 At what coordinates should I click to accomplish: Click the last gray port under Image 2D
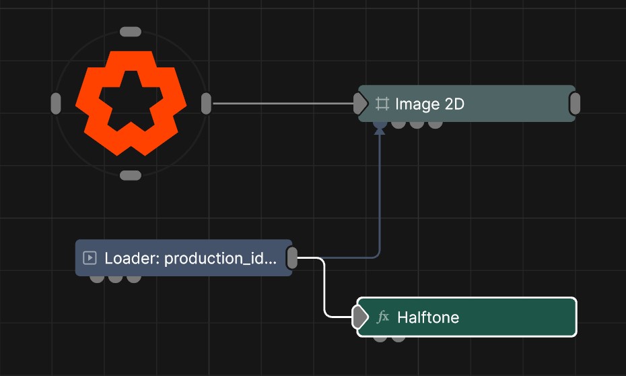click(436, 124)
